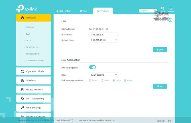Viewport: 191px width, 123px height.
Task: Open the Guest Network menu
Action: point(34,90)
